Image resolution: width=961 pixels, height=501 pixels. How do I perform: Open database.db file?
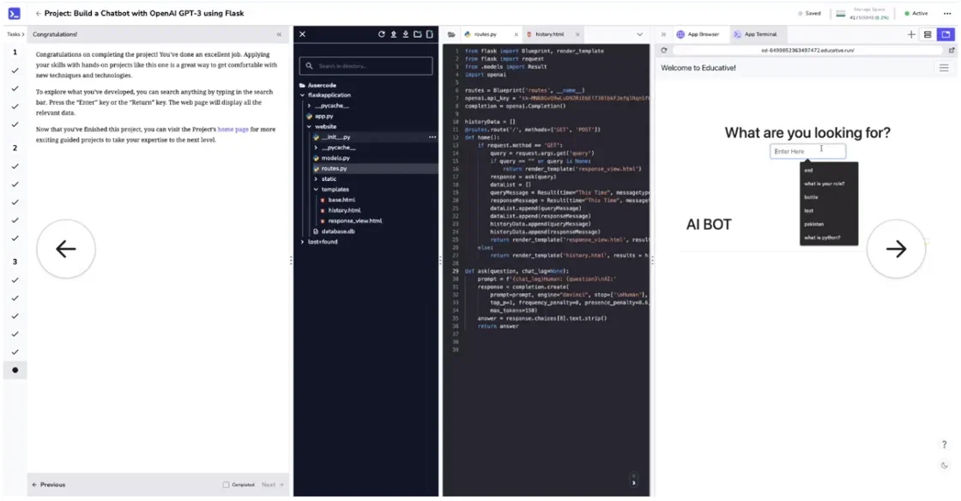coord(338,232)
